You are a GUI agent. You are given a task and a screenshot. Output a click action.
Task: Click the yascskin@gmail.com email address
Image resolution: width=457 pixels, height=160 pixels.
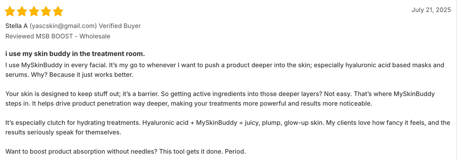tap(63, 26)
